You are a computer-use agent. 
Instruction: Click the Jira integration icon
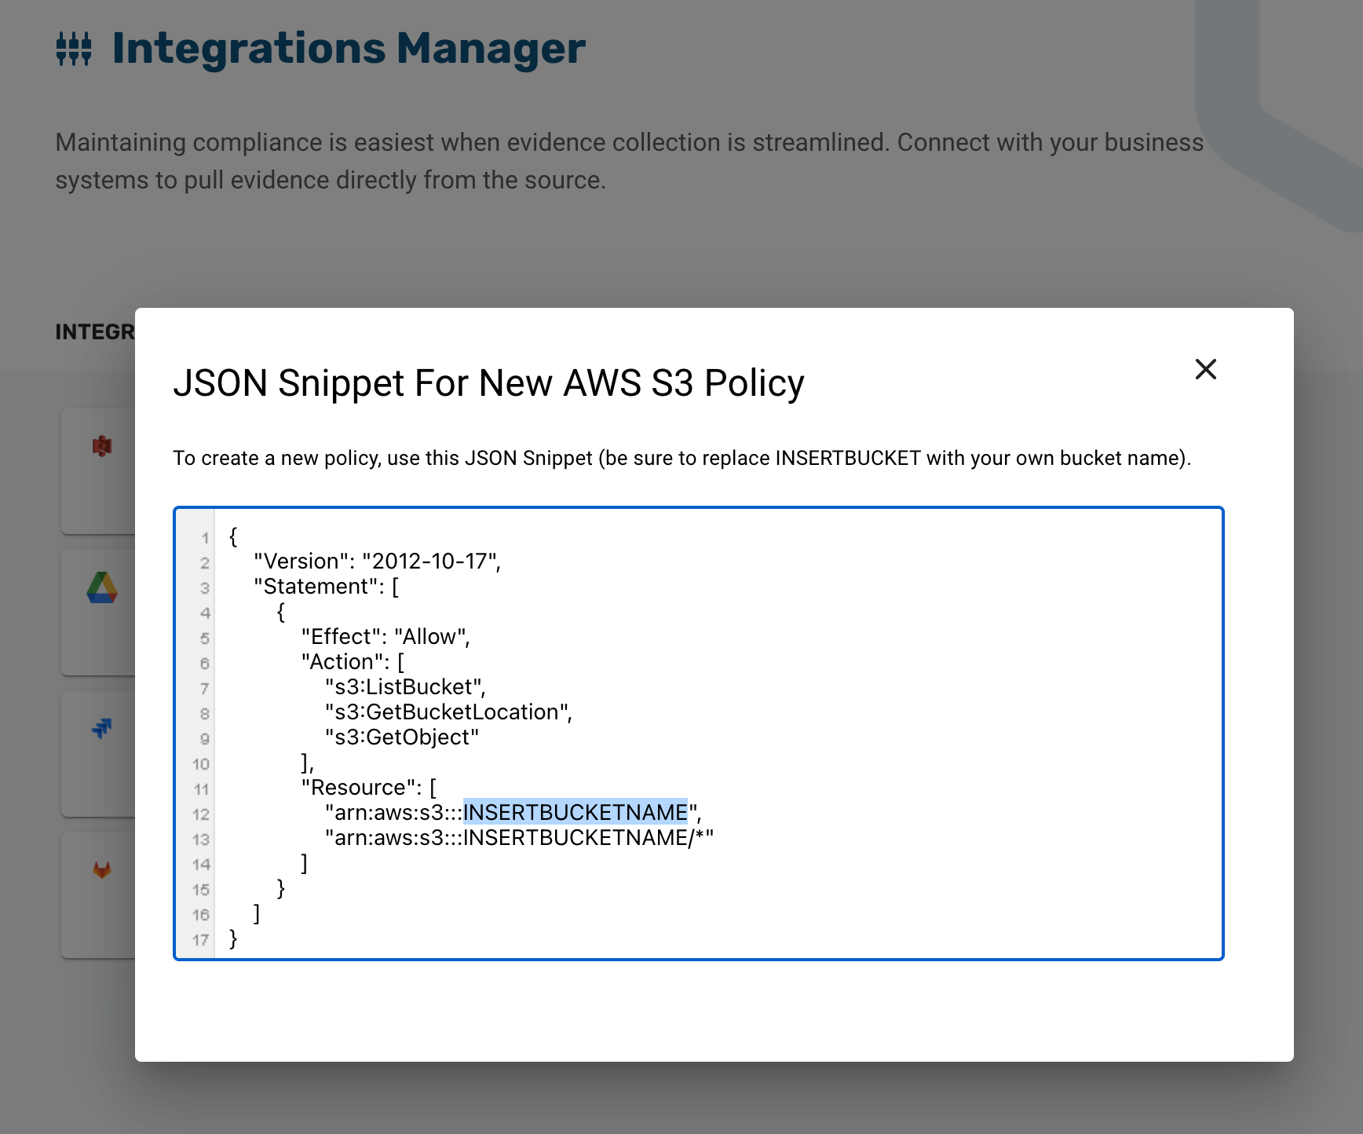[102, 729]
